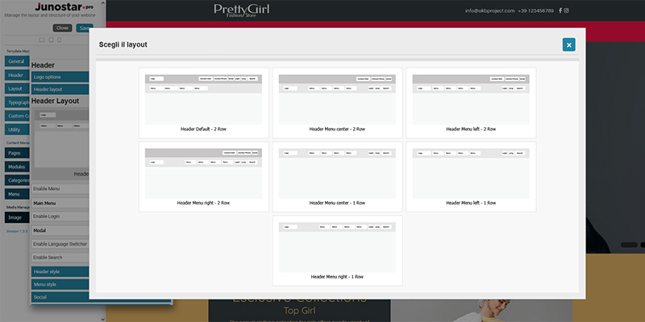The image size is (645, 322).
Task: Open the Modules content manager
Action: [x=17, y=167]
